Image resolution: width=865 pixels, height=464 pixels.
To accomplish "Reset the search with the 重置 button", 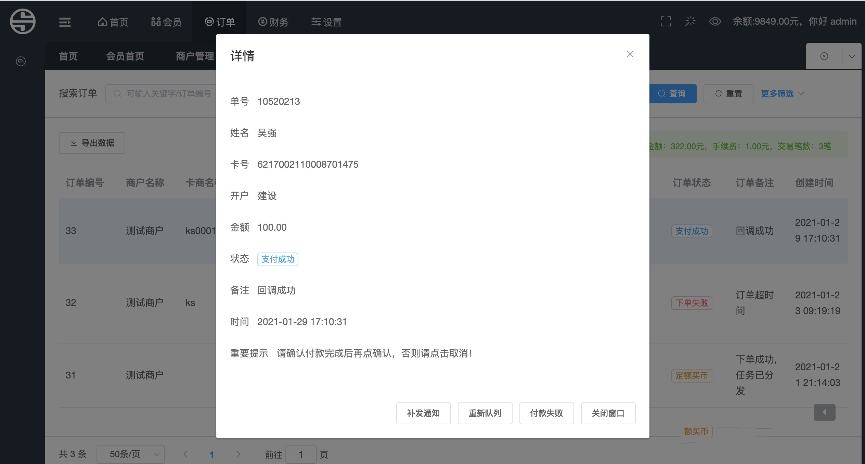I will click(728, 93).
